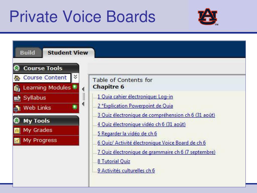Open Quia cahier électronique: Log-in link
The width and height of the screenshot is (257, 193).
135,97
